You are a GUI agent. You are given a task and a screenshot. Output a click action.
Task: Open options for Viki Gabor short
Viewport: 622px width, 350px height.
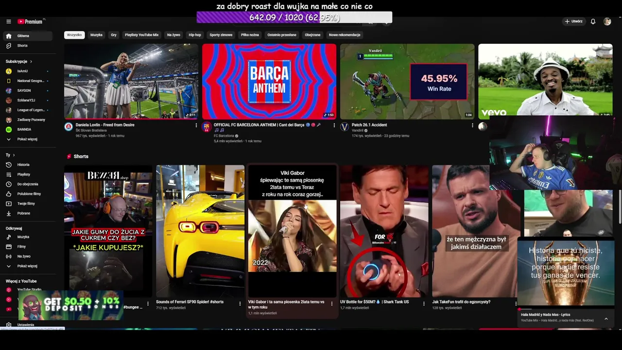[x=332, y=304]
